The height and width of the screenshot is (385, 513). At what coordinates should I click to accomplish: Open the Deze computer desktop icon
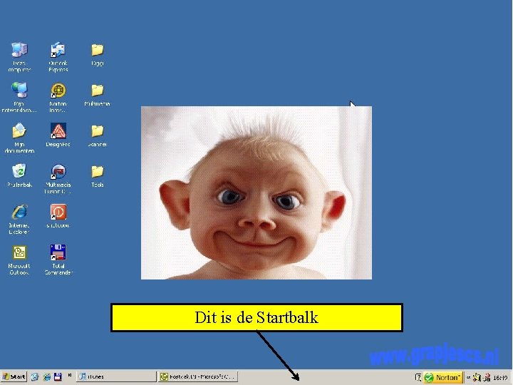click(x=19, y=56)
